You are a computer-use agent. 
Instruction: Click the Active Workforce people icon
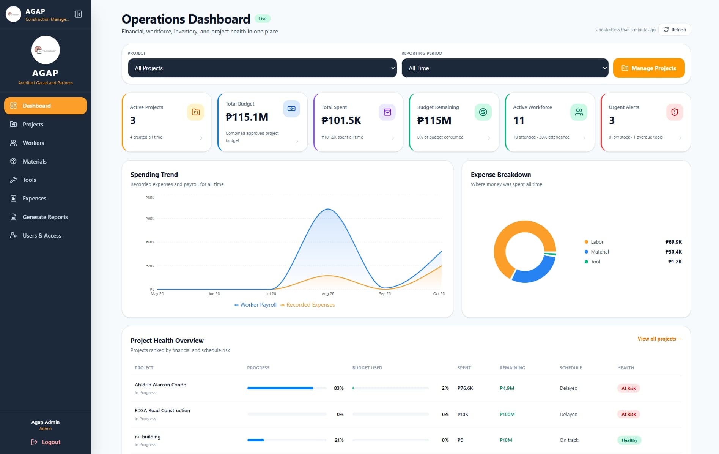[x=579, y=112]
